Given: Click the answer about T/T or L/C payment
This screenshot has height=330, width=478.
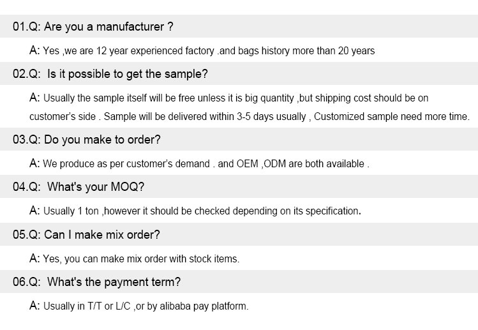Looking at the screenshot, I should click(139, 306).
